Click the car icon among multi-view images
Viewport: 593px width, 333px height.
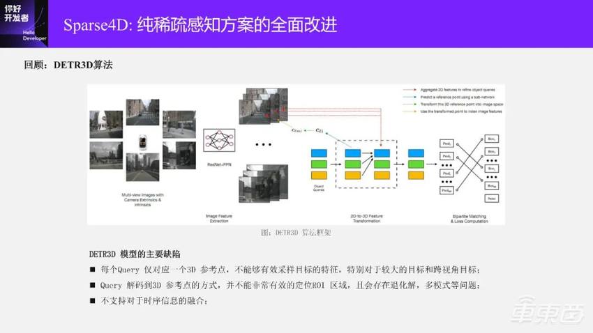[144, 141]
